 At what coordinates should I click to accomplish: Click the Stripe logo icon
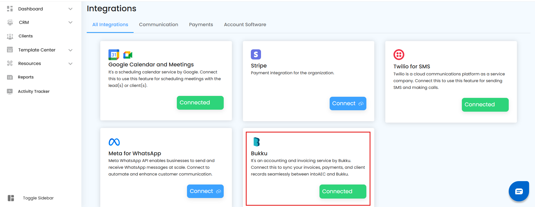pos(256,54)
